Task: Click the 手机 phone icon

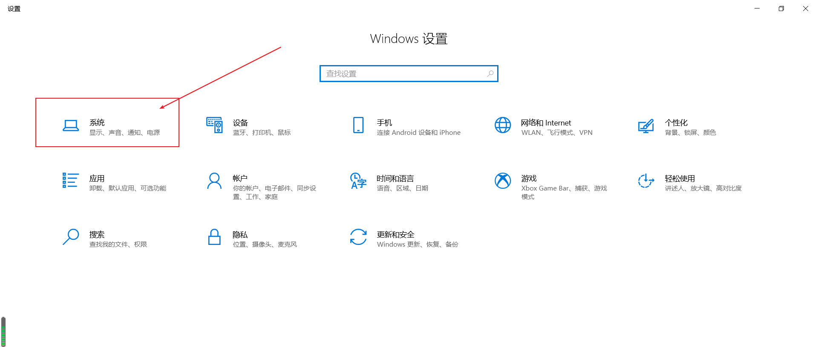Action: [x=358, y=125]
